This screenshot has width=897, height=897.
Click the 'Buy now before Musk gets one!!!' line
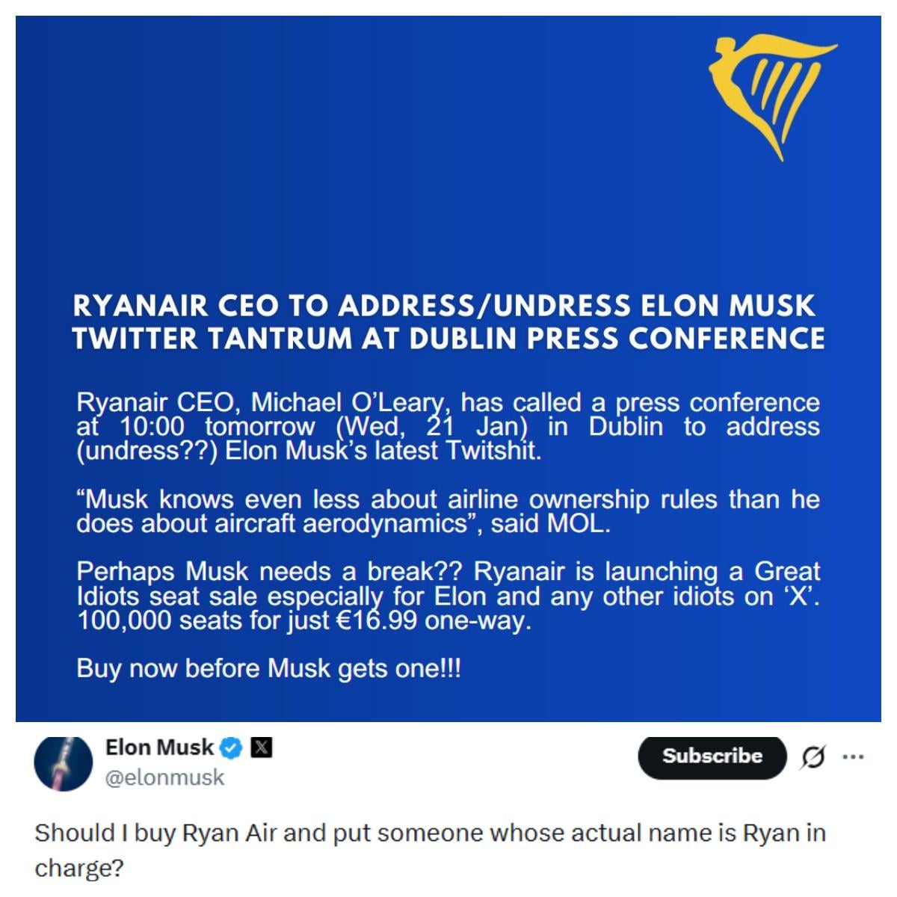coord(268,668)
